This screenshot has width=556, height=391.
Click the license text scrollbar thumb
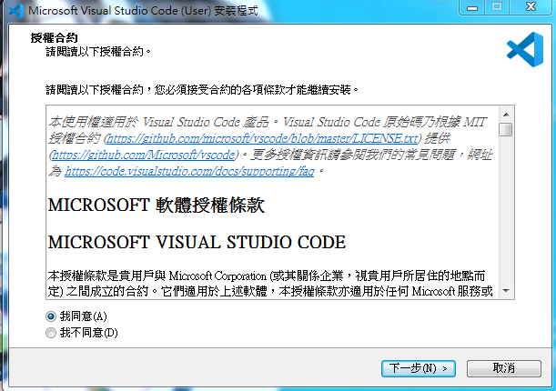click(506, 129)
